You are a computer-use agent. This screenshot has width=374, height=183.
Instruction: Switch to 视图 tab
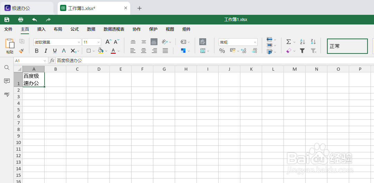(170, 29)
